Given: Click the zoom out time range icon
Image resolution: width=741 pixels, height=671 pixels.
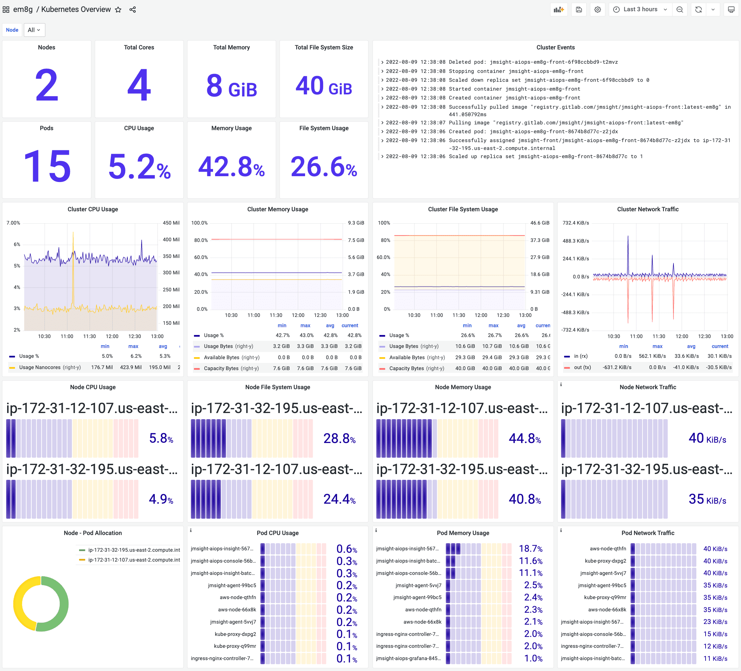Looking at the screenshot, I should pos(680,10).
